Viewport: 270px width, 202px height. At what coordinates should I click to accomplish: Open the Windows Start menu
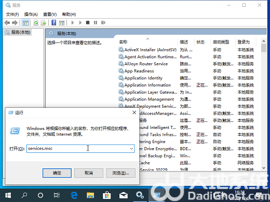point(8,195)
